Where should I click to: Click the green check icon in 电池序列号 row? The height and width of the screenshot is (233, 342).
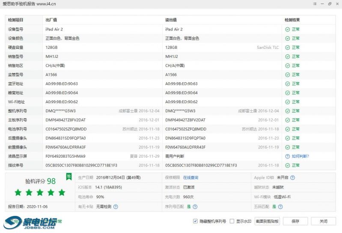(x=288, y=129)
